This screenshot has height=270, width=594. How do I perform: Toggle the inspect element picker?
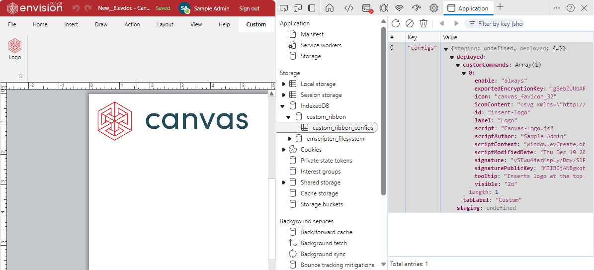click(x=284, y=8)
